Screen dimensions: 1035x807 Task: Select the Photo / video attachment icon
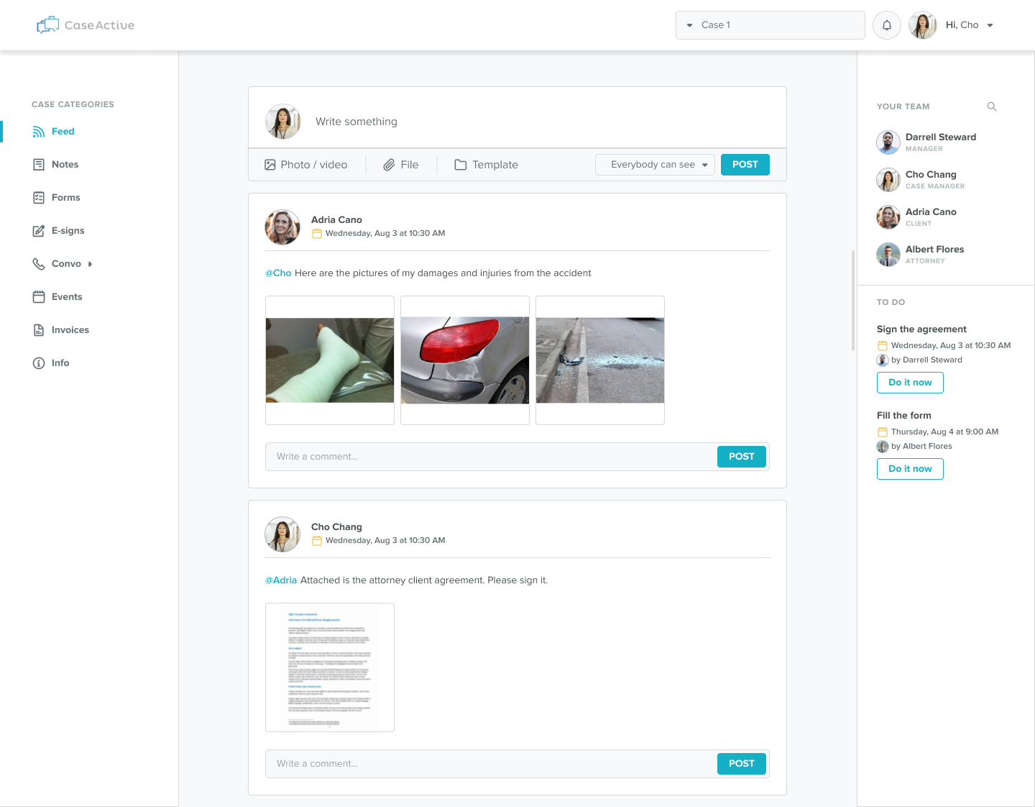pos(270,165)
